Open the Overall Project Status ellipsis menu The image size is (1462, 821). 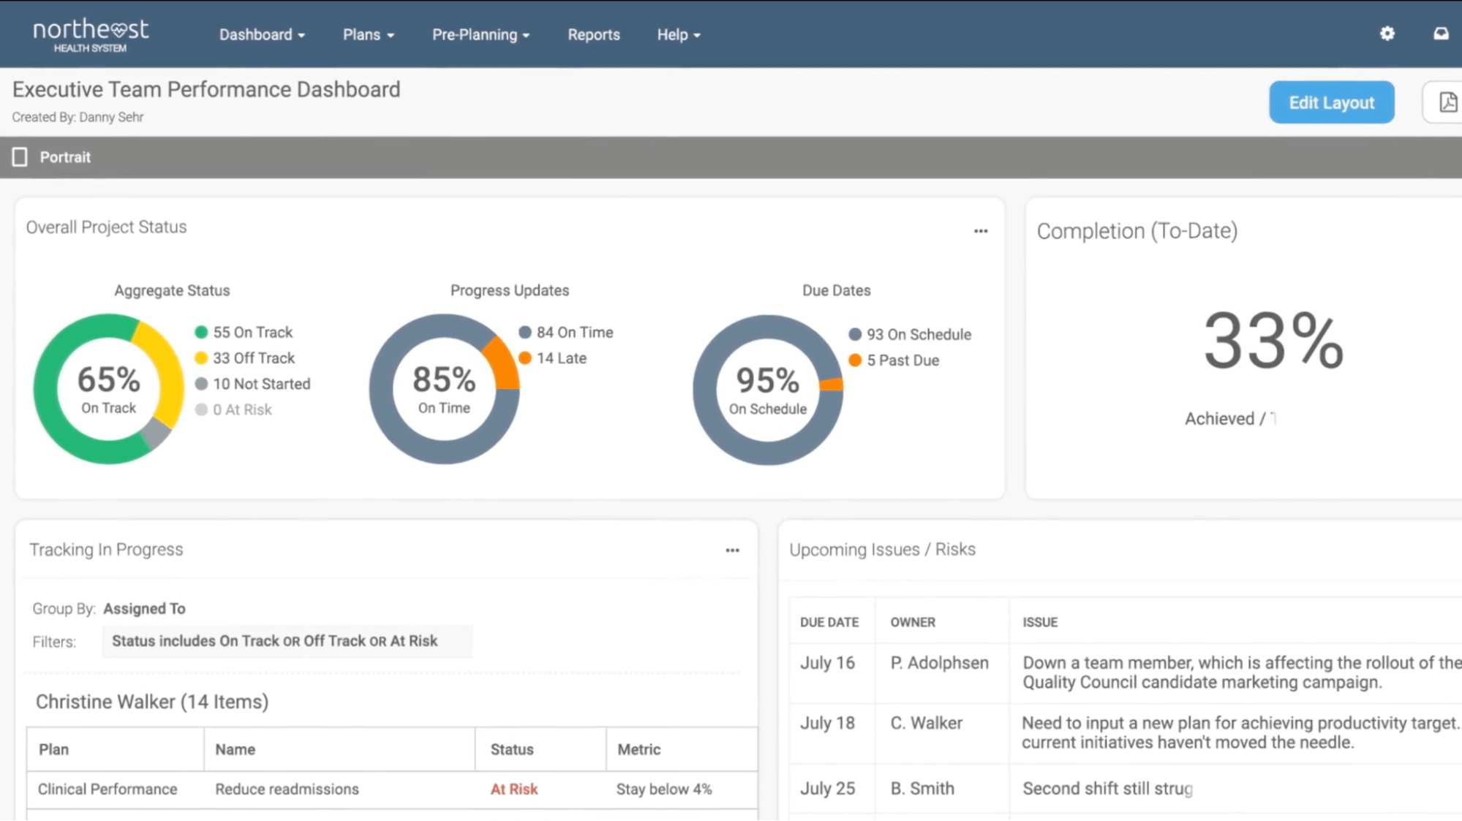[981, 231]
